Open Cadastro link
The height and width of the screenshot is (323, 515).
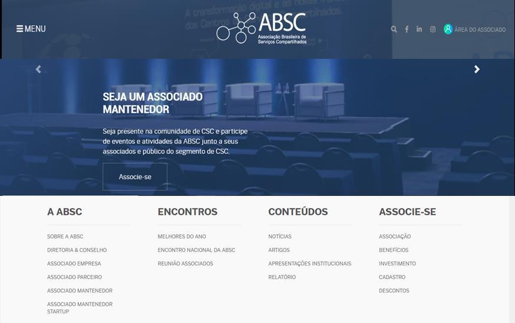[x=392, y=277]
